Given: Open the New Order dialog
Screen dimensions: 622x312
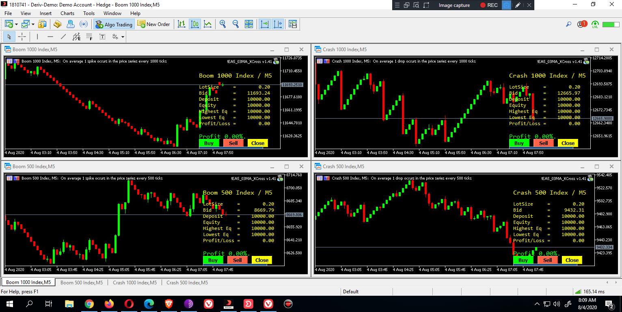Looking at the screenshot, I should (154, 24).
